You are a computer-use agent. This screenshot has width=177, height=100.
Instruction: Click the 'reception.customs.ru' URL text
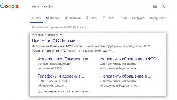[45, 35]
